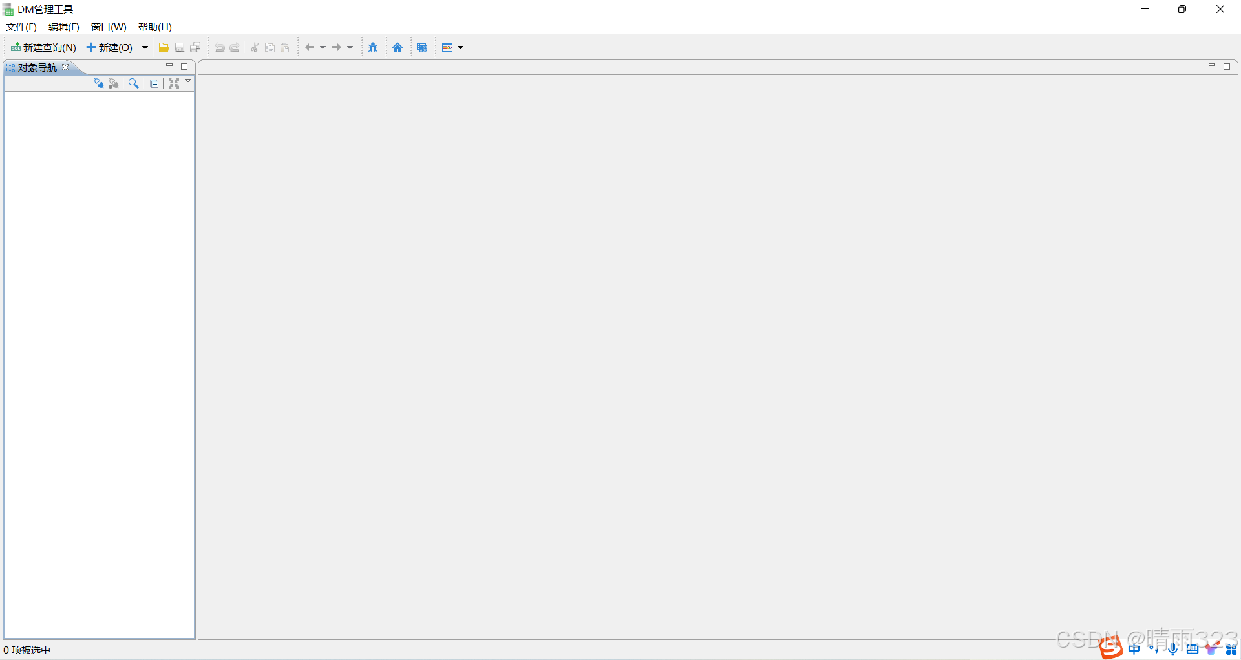Open the 窗口(W) menu
Viewport: 1241px width, 660px height.
[x=109, y=27]
